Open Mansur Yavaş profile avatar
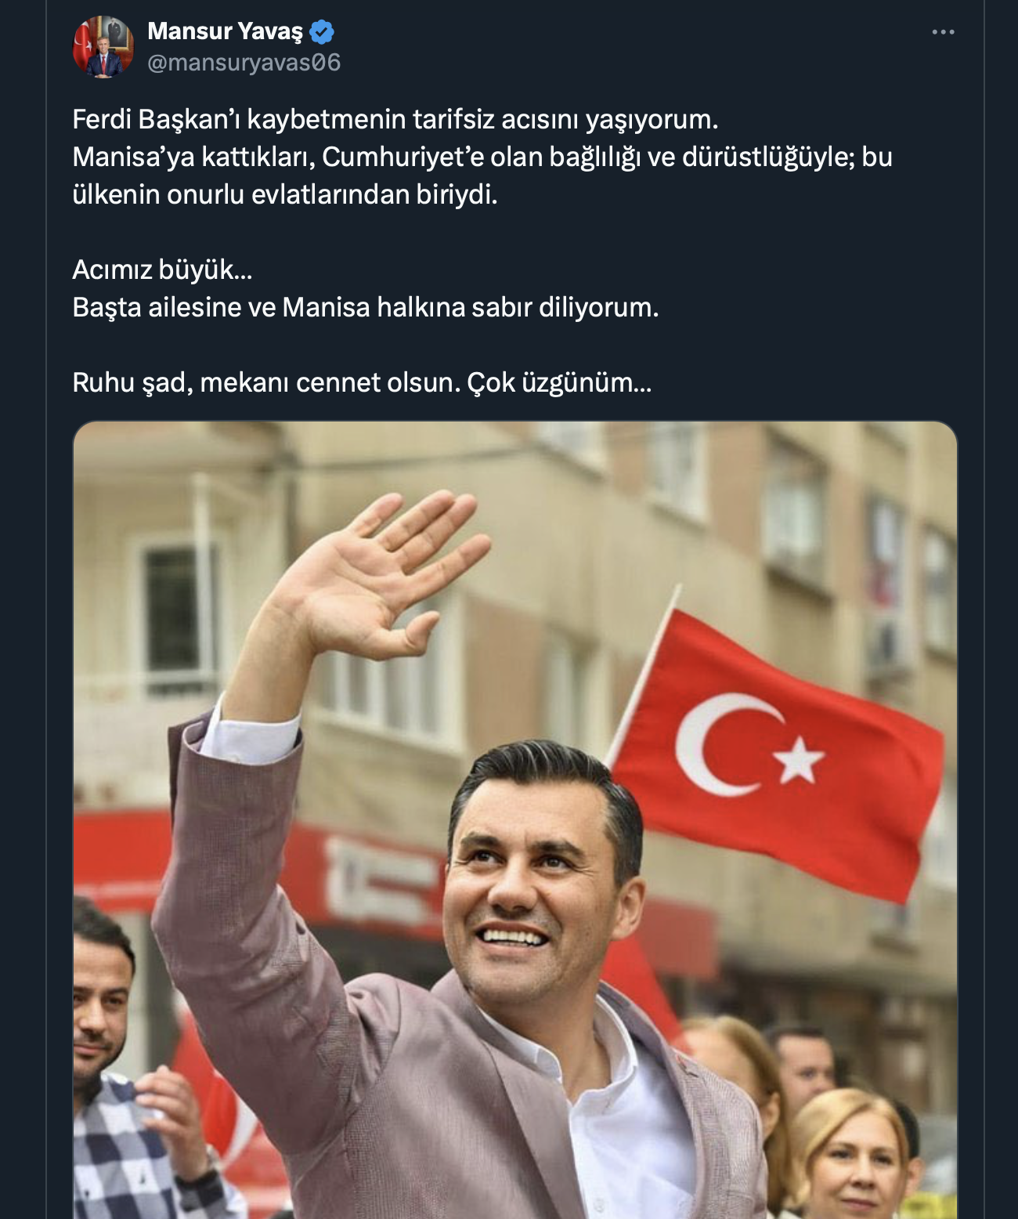1018x1219 pixels. 103,46
